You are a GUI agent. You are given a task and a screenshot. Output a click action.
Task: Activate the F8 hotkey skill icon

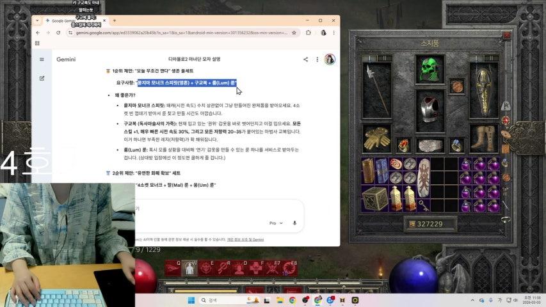[289, 269]
